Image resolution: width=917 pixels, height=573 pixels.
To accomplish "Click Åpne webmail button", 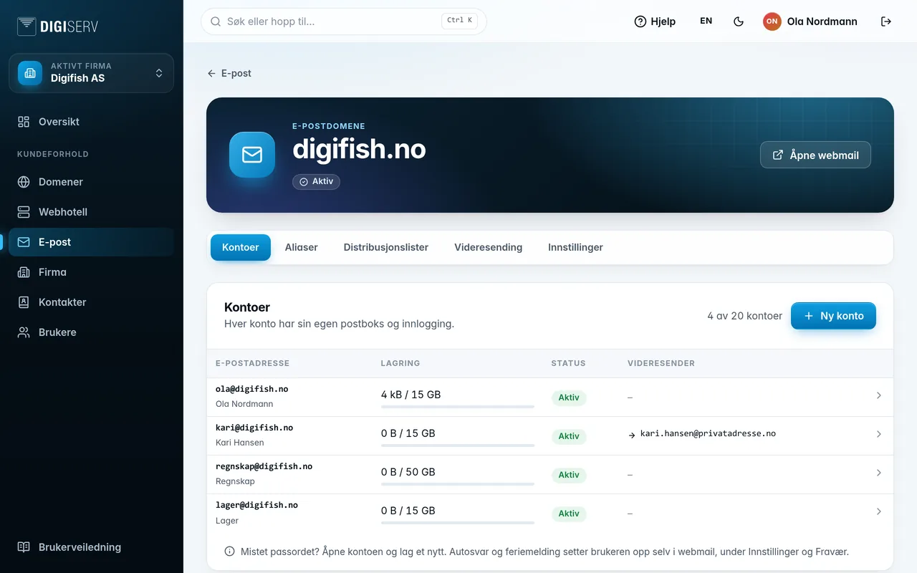I will pyautogui.click(x=815, y=155).
